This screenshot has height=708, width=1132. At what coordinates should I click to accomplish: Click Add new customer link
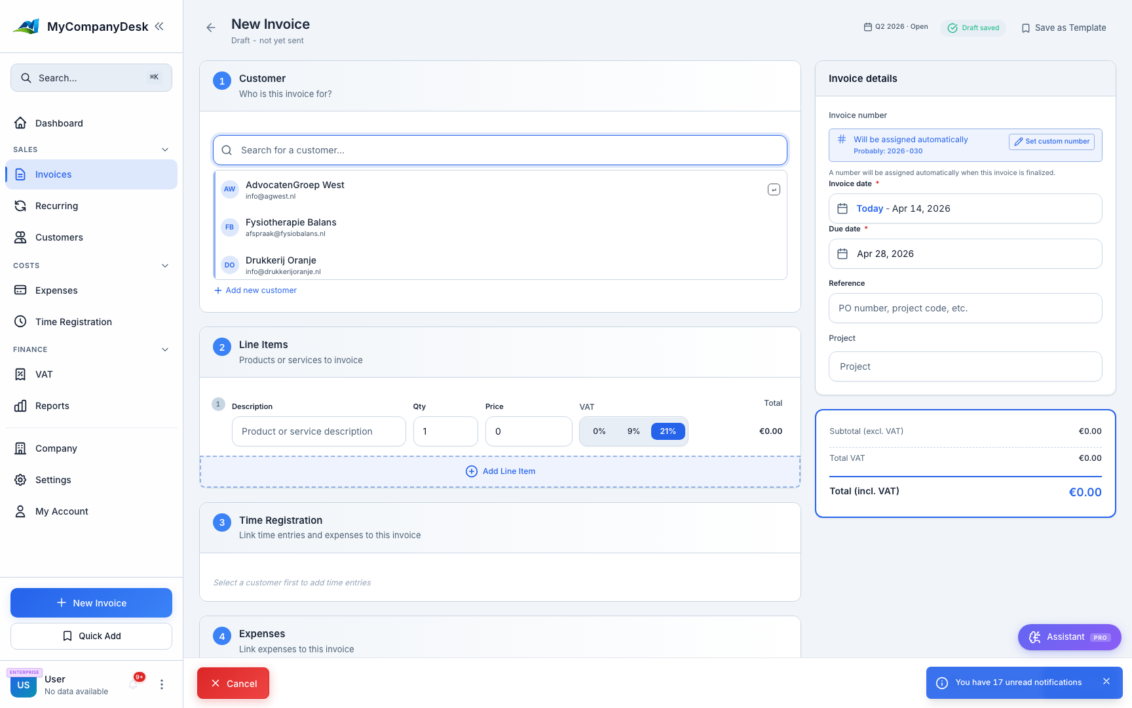click(255, 290)
